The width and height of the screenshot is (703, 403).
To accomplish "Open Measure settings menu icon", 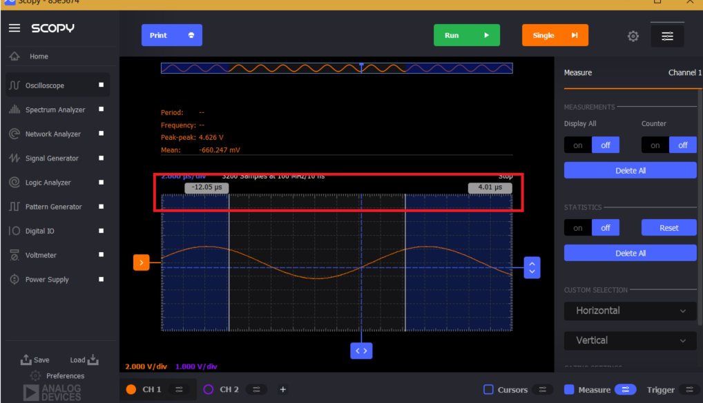I will (x=626, y=390).
